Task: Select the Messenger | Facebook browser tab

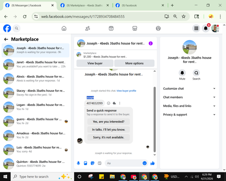Action: coord(29,5)
